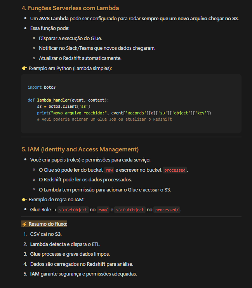The height and width of the screenshot is (288, 252).
Task: Click 'O Lambda tem permissão para acionar' line
Action: coord(105,190)
